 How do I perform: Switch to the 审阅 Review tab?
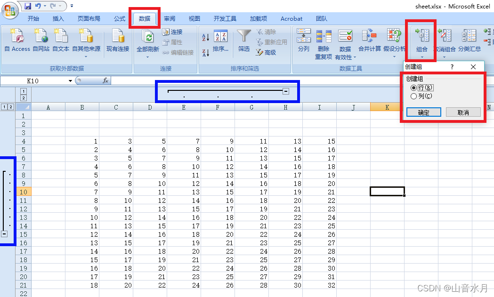click(170, 18)
